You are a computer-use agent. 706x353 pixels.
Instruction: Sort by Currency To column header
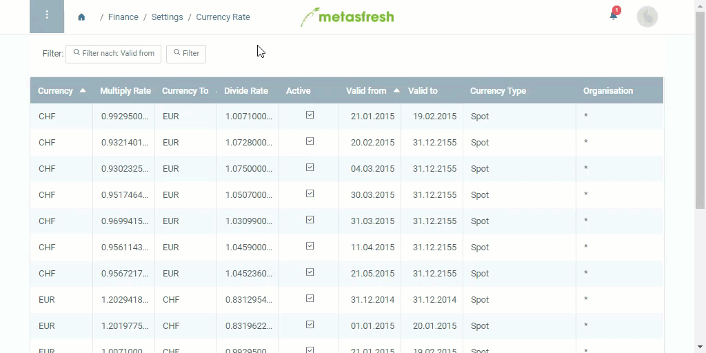(185, 90)
